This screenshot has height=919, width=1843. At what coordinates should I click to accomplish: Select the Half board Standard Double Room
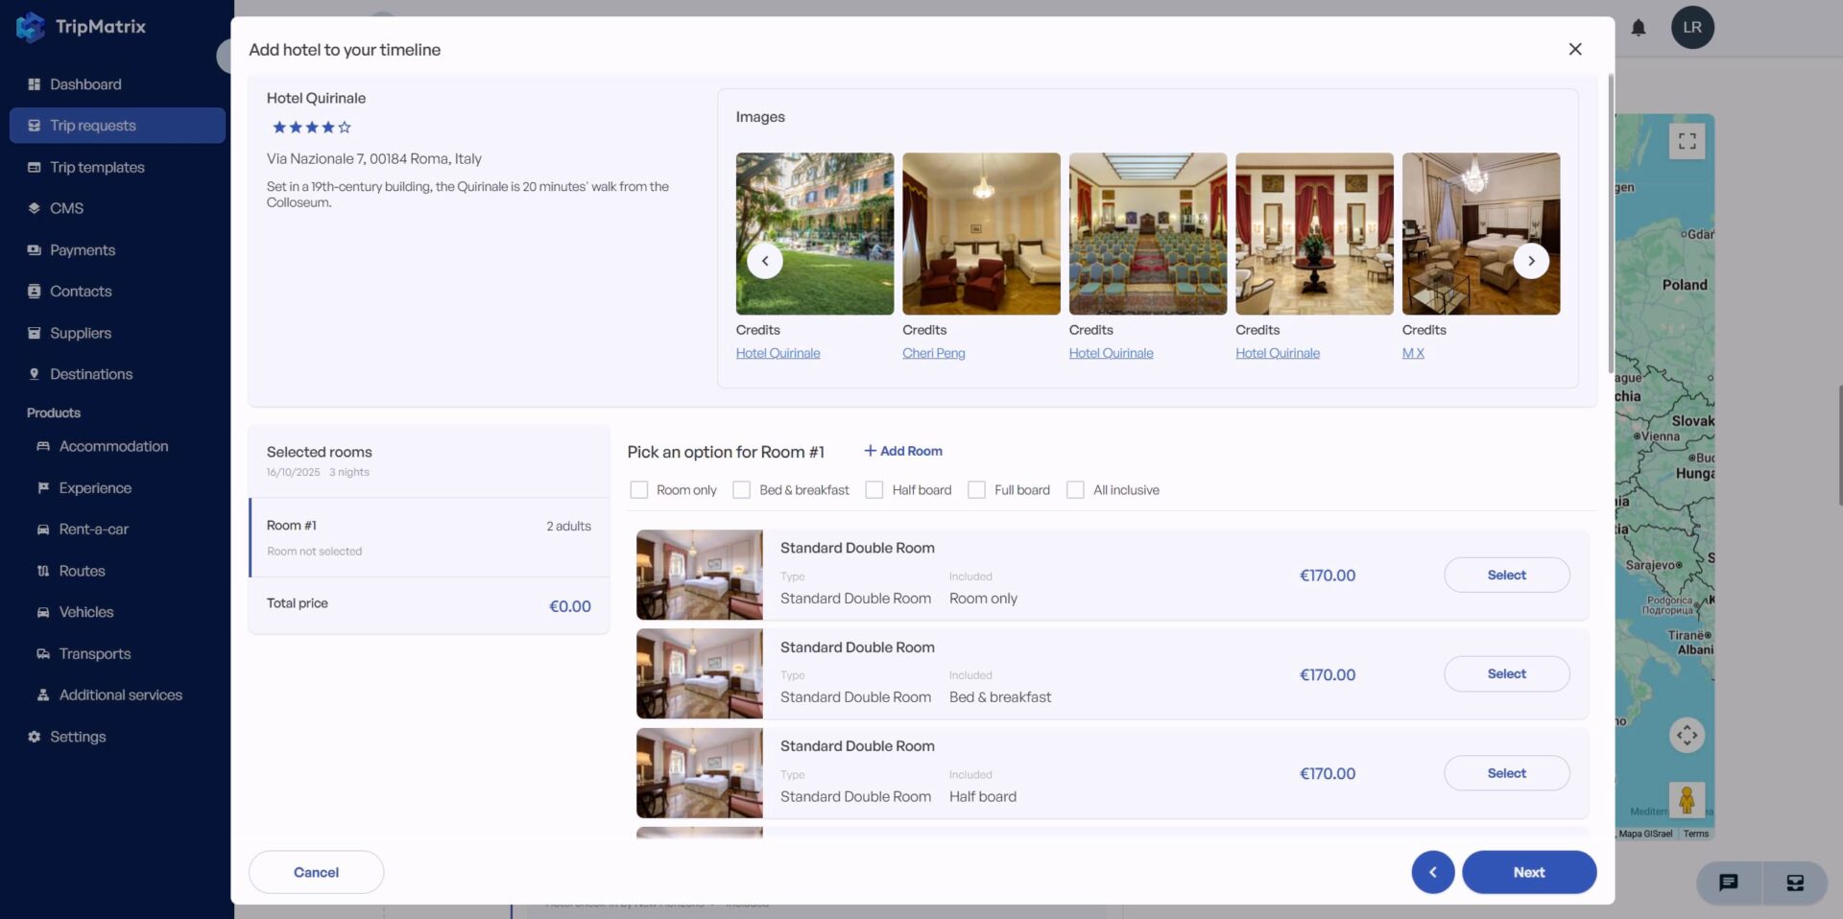click(1506, 773)
